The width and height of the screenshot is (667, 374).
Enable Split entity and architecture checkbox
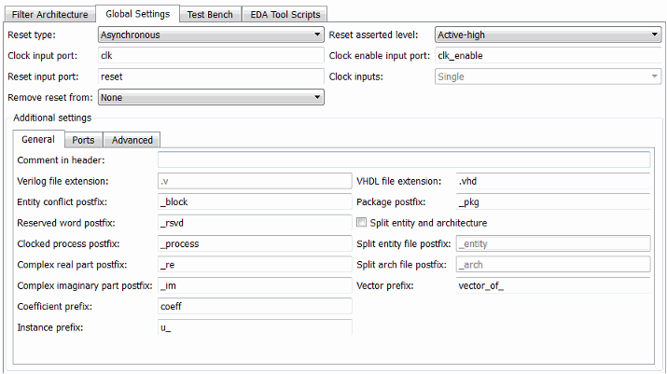(362, 223)
